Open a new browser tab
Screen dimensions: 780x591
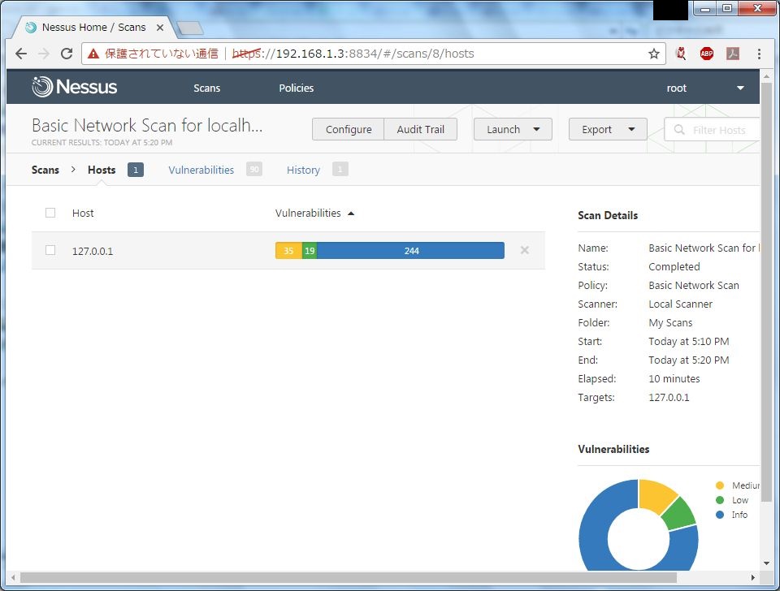tap(190, 28)
